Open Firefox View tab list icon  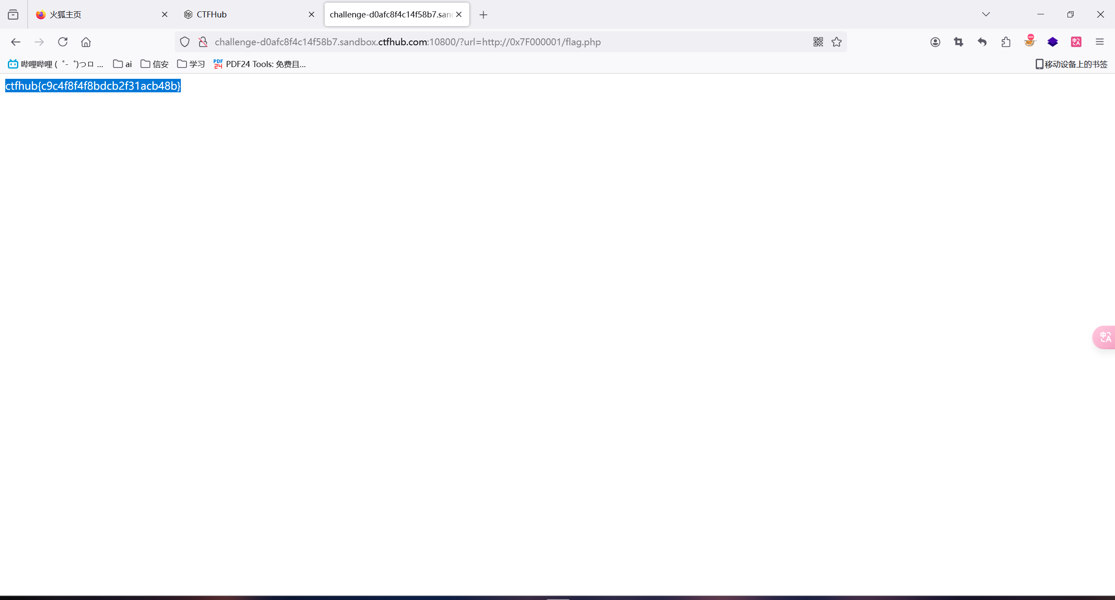tap(13, 14)
